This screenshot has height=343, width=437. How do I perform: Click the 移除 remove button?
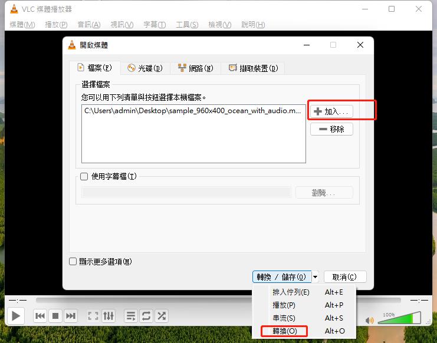click(331, 129)
